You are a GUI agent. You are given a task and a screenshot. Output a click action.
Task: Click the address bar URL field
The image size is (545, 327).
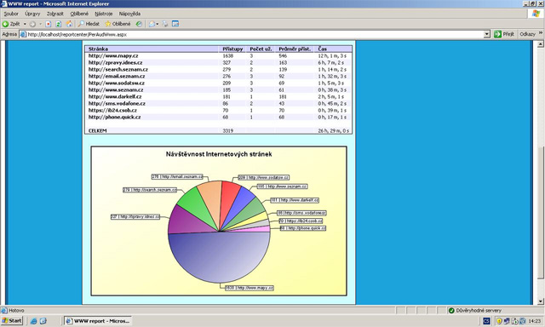(x=255, y=34)
